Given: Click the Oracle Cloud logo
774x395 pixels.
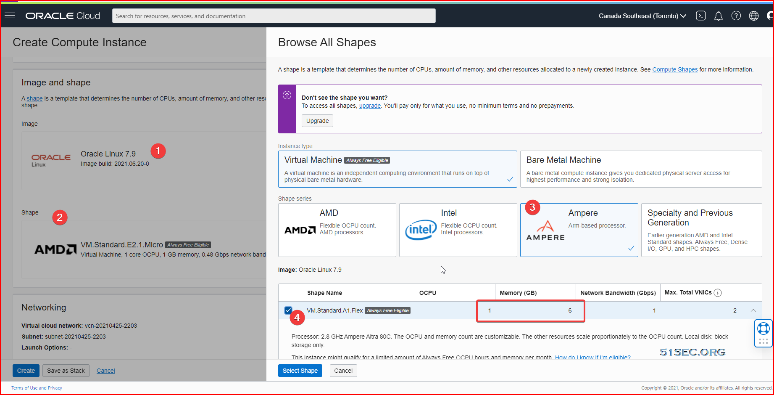Looking at the screenshot, I should tap(63, 16).
